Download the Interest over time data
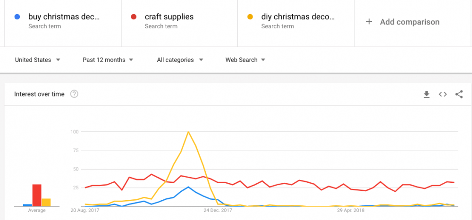This screenshot has height=220, width=472. click(x=426, y=94)
